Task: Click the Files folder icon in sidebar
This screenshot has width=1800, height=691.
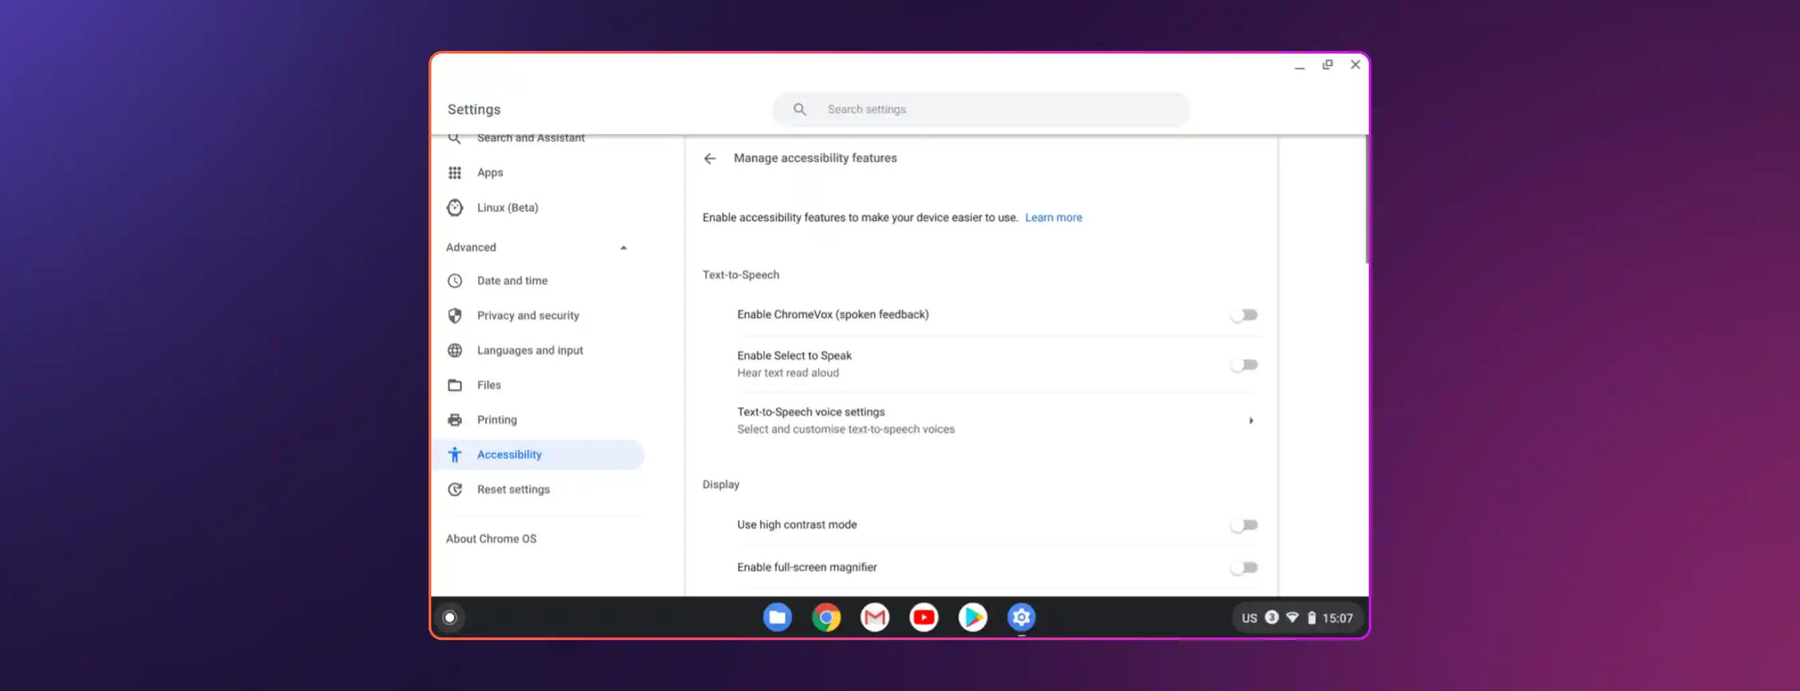Action: click(454, 385)
